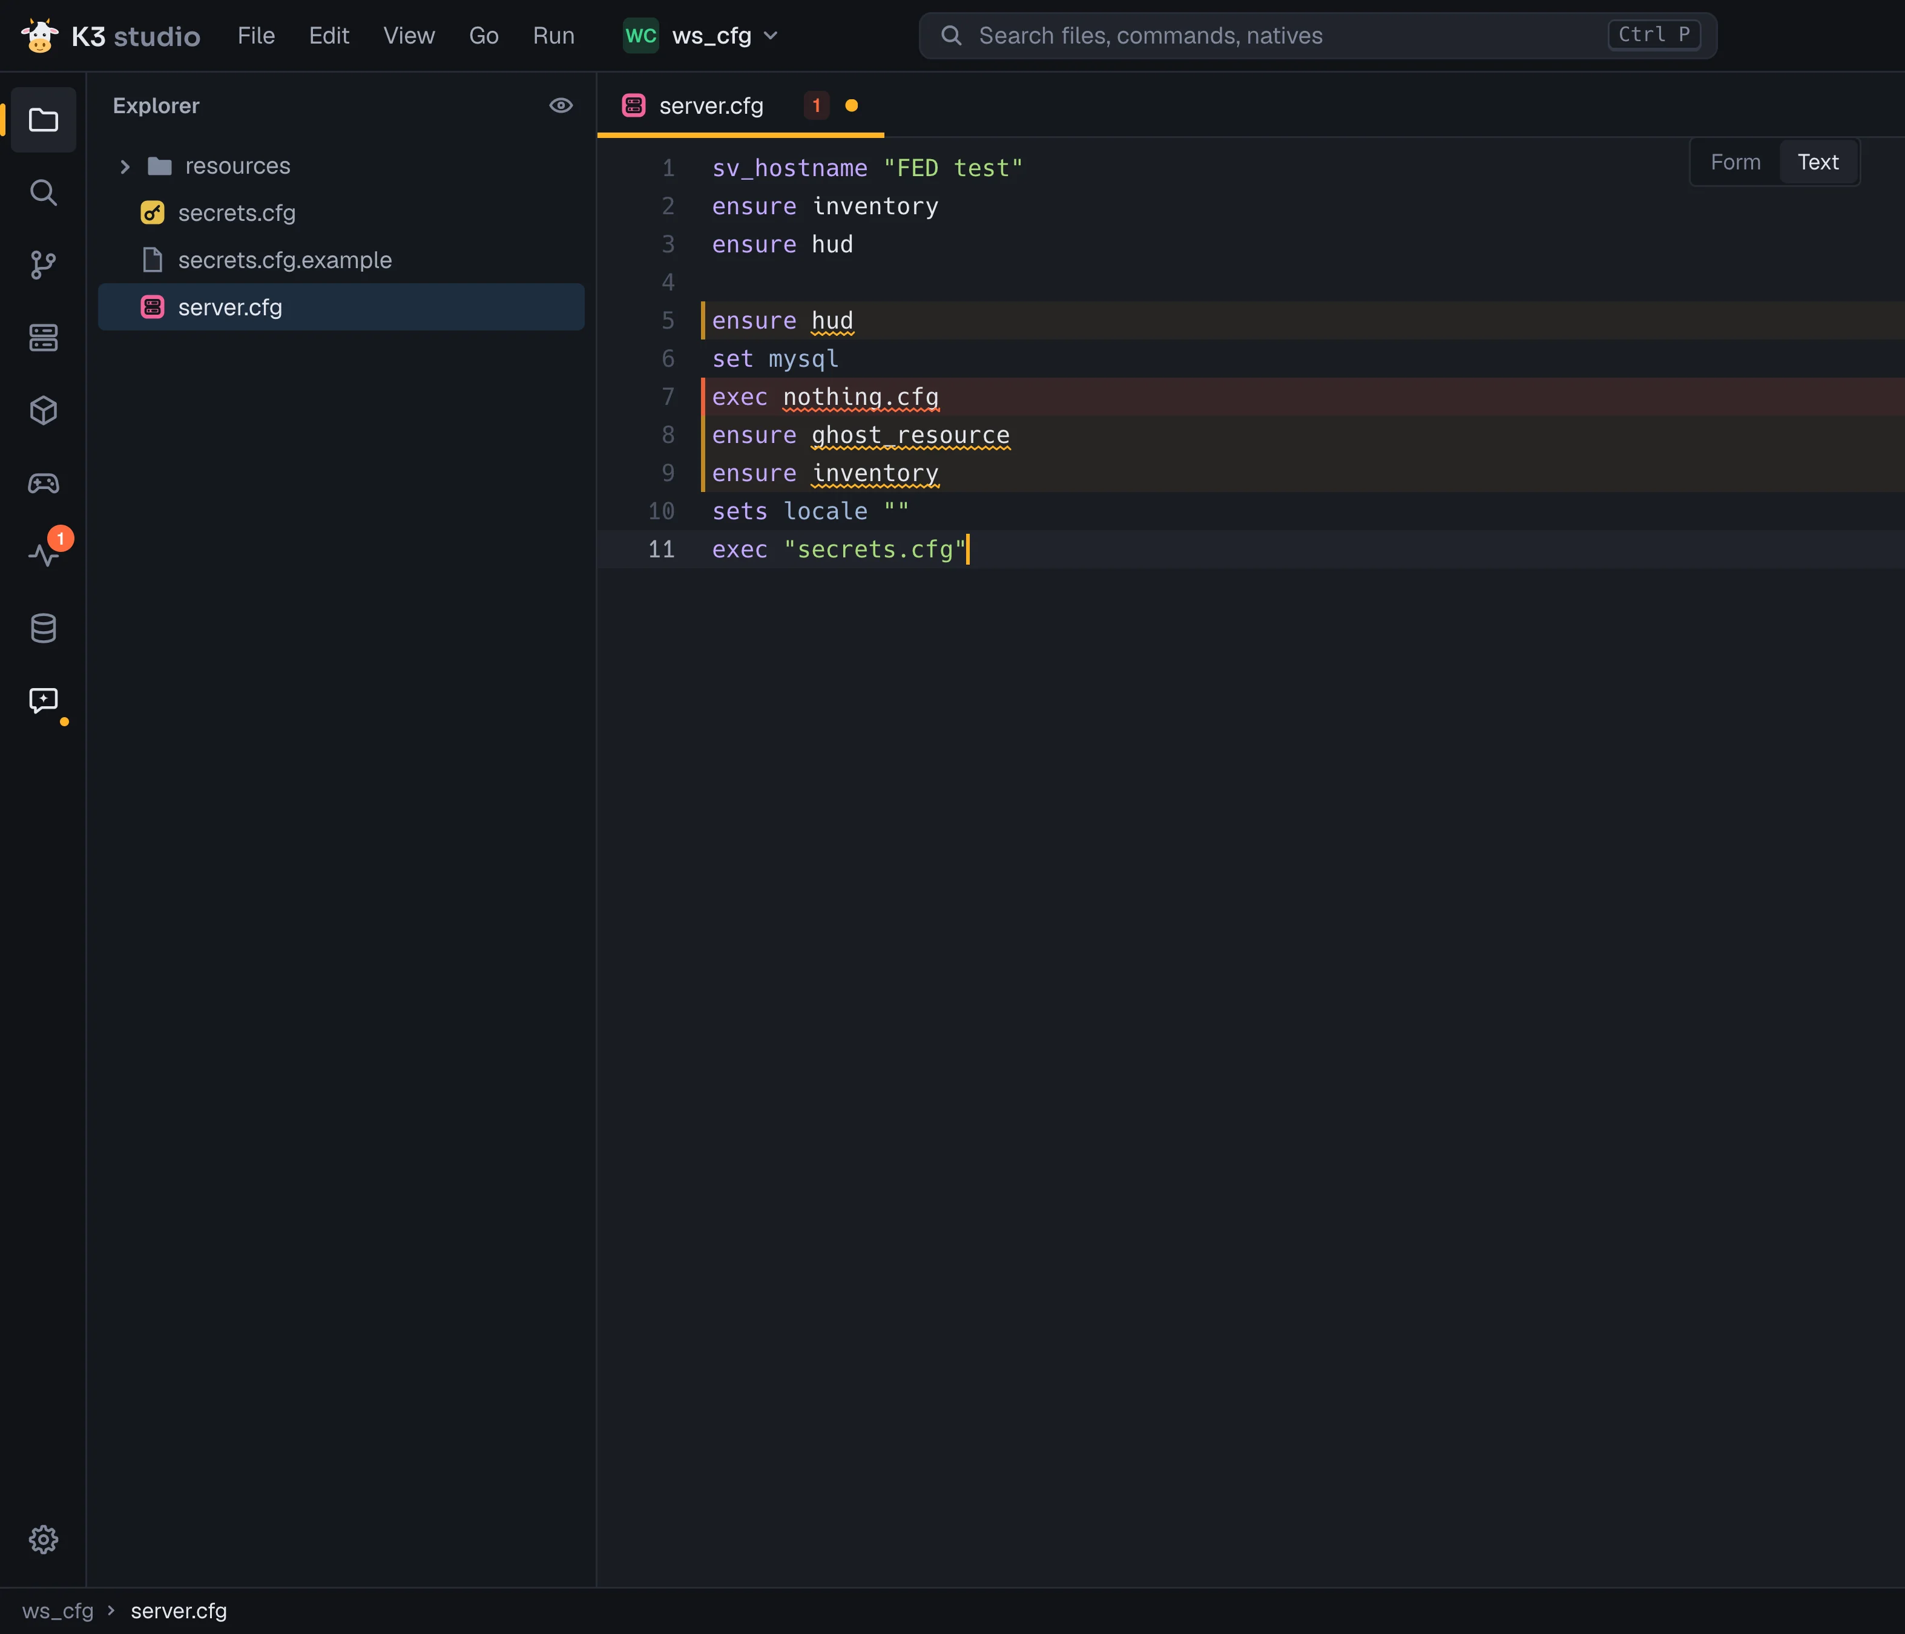
Task: Open the source control branch icon
Action: pyautogui.click(x=43, y=264)
